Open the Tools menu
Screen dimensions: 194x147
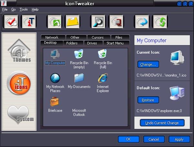tap(24, 9)
